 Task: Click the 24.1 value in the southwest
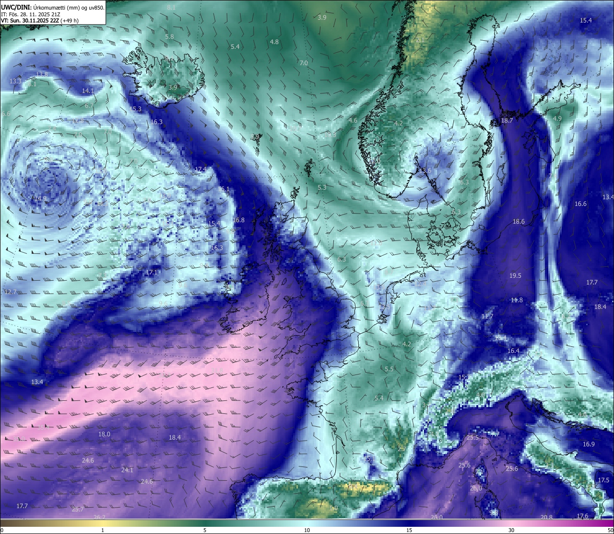[127, 470]
